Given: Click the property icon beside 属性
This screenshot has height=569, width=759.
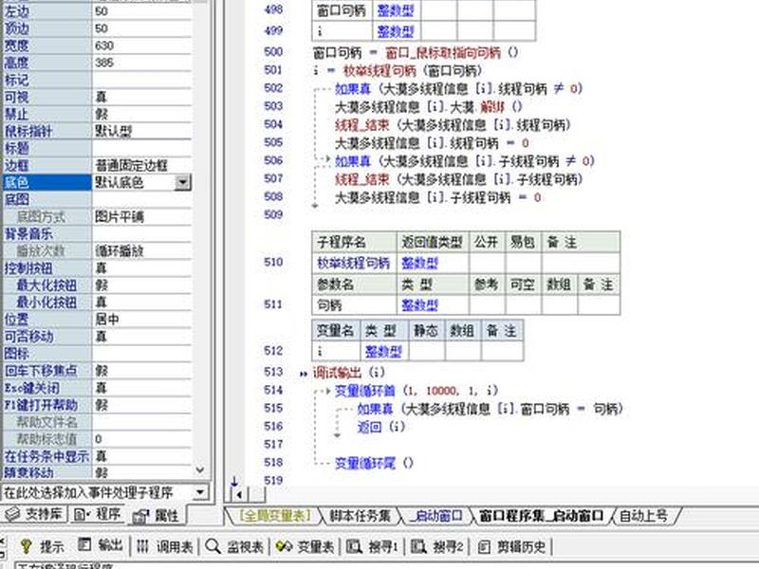Looking at the screenshot, I should [140, 516].
